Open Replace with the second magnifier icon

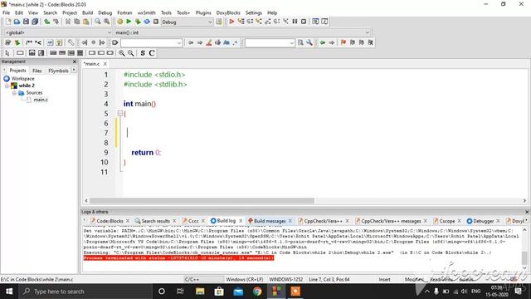coord(107,22)
